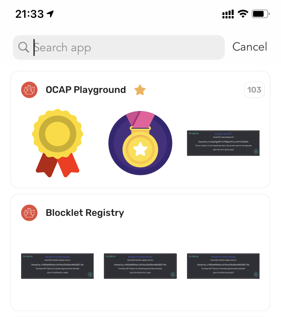Tap the 21:33 clock in status bar
The width and height of the screenshot is (281, 317).
click(30, 14)
